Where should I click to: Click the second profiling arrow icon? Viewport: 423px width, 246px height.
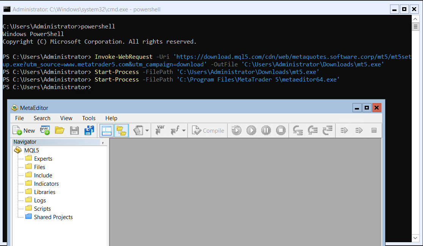(359, 130)
